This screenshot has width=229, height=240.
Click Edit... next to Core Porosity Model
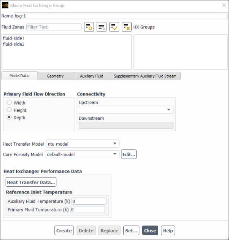tap(129, 154)
